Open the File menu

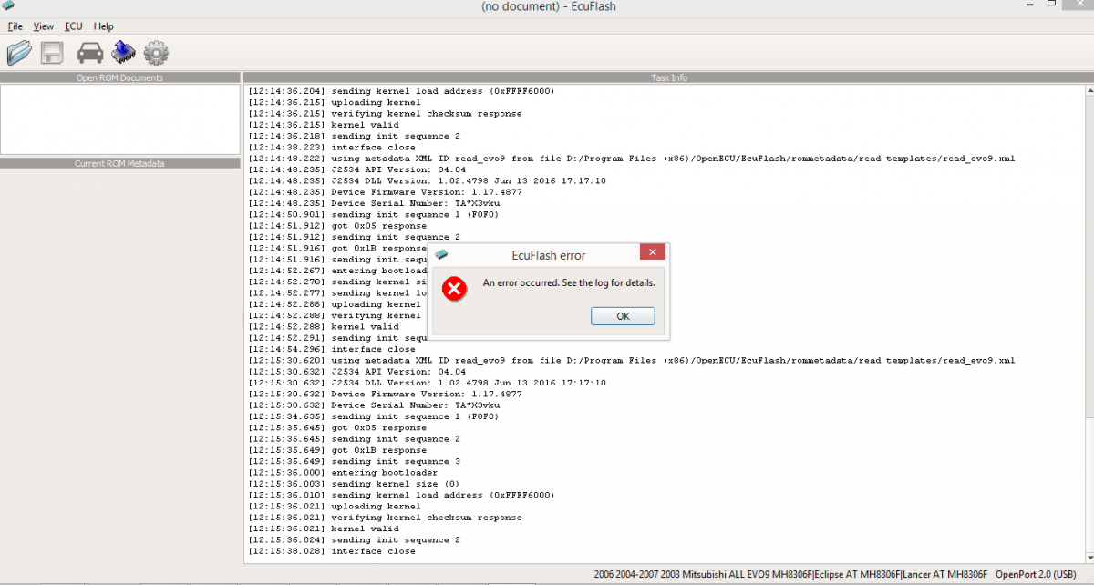coord(15,26)
